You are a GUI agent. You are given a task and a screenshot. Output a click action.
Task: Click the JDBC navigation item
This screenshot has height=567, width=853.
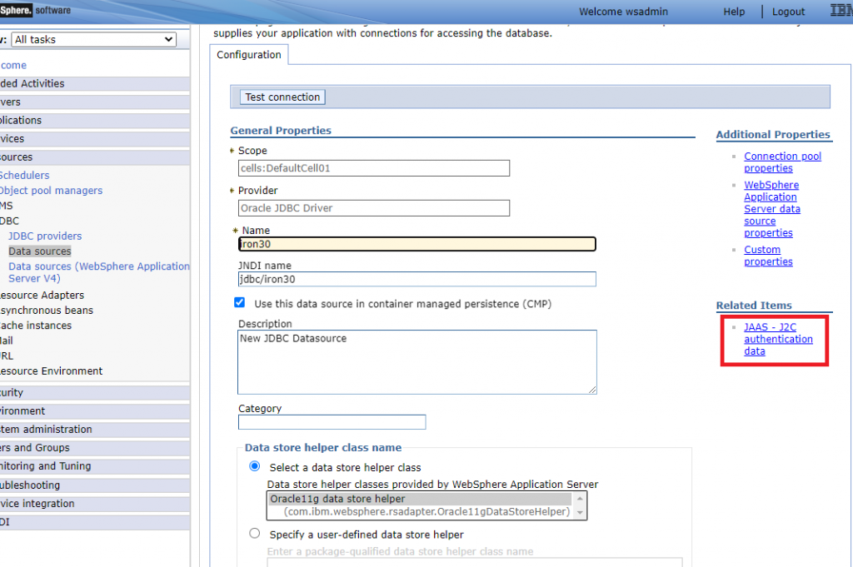pos(9,221)
